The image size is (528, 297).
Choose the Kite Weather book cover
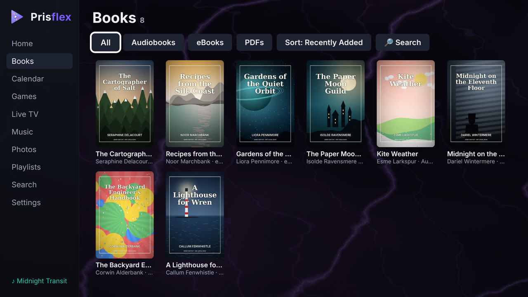coord(406,104)
